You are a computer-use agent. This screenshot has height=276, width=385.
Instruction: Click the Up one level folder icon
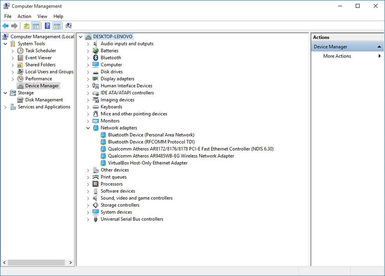(x=26, y=26)
